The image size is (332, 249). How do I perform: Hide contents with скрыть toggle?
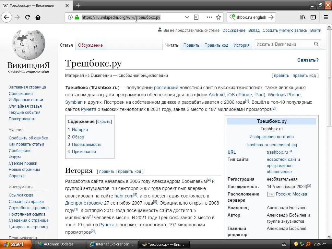coord(104,121)
